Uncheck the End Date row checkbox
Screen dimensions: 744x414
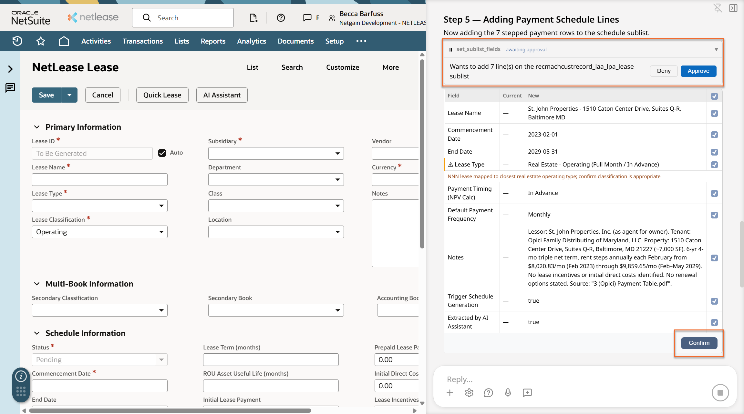click(715, 152)
